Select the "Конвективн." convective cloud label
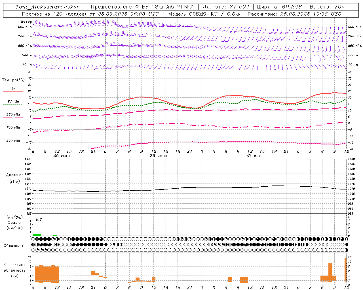 tap(15, 265)
